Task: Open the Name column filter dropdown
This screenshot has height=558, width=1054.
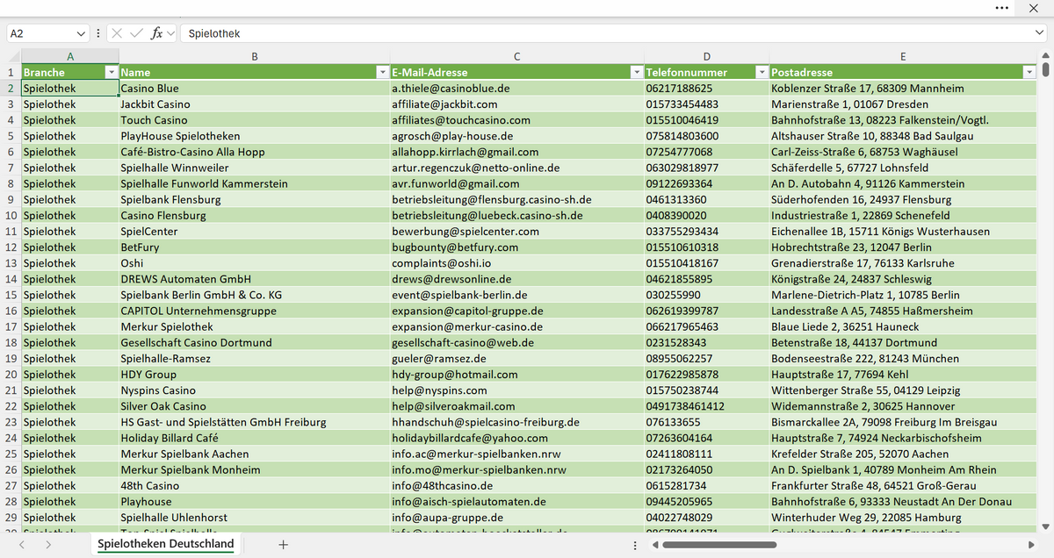Action: [382, 72]
